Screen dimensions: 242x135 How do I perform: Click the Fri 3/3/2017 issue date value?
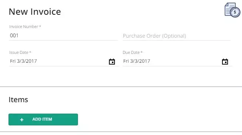(23, 61)
